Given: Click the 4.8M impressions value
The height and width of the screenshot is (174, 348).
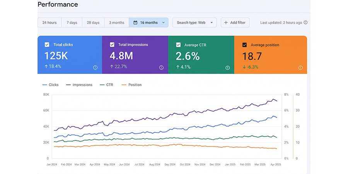Looking at the screenshot, I should tap(121, 56).
